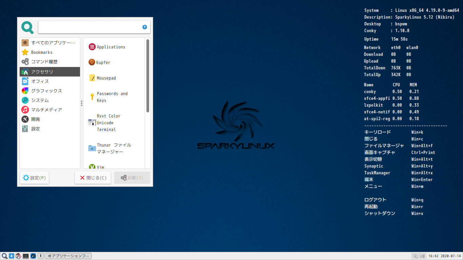
Task: Open the search history arrow in the search field
Action: tap(145, 27)
